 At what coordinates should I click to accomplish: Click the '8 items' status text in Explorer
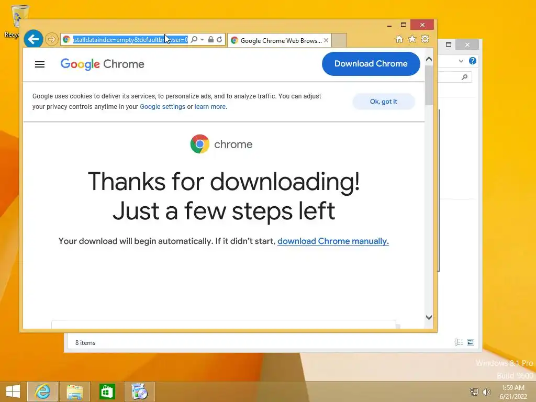click(x=85, y=342)
